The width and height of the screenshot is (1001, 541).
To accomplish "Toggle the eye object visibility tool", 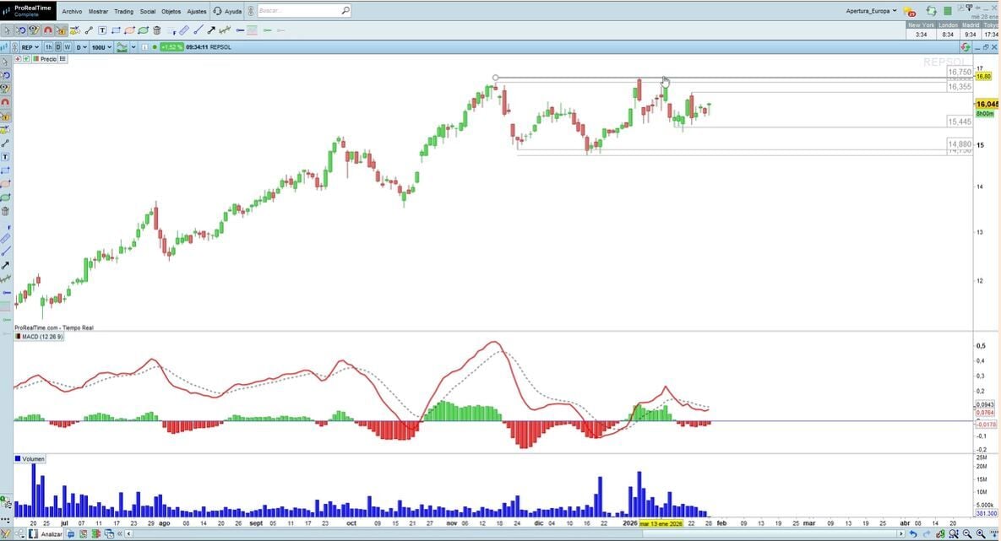I will pos(34,30).
